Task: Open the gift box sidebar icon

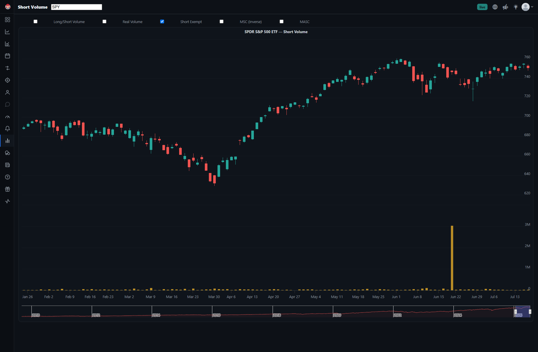Action: click(x=8, y=189)
